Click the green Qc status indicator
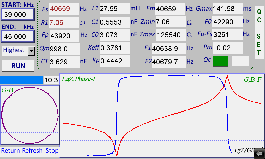This screenshot has height=159, width=265. [x=221, y=61]
